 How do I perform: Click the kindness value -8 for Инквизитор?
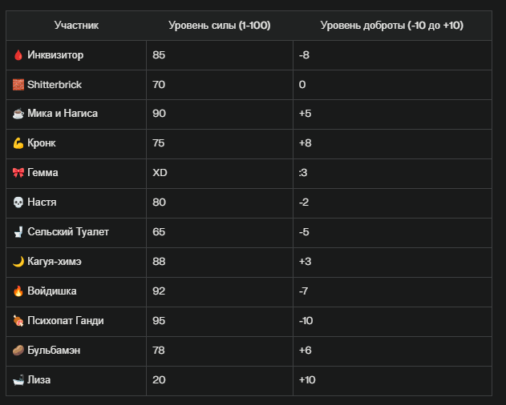click(304, 55)
